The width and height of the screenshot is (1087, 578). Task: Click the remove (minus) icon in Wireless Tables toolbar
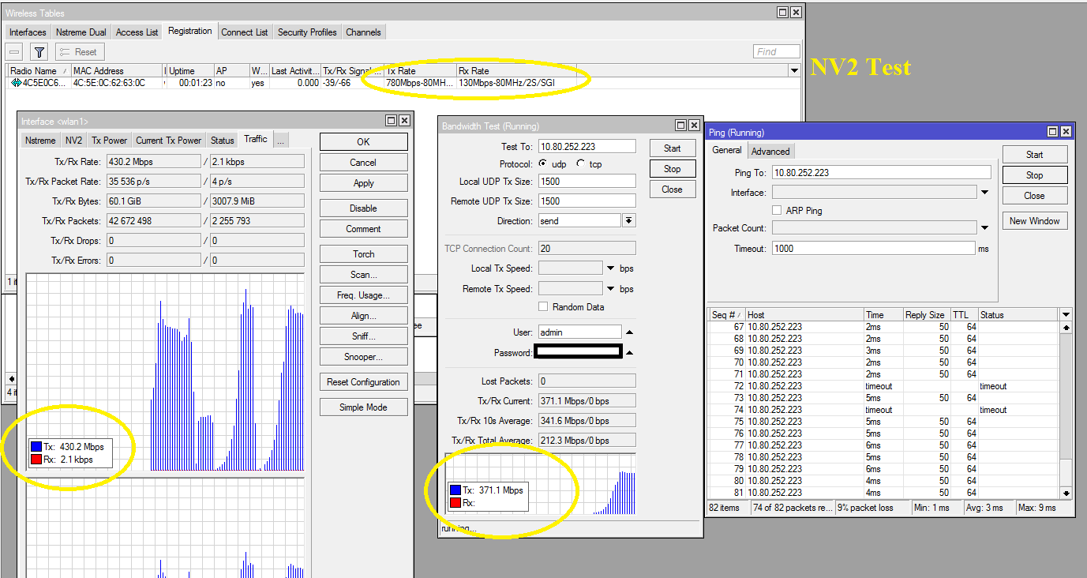13,51
